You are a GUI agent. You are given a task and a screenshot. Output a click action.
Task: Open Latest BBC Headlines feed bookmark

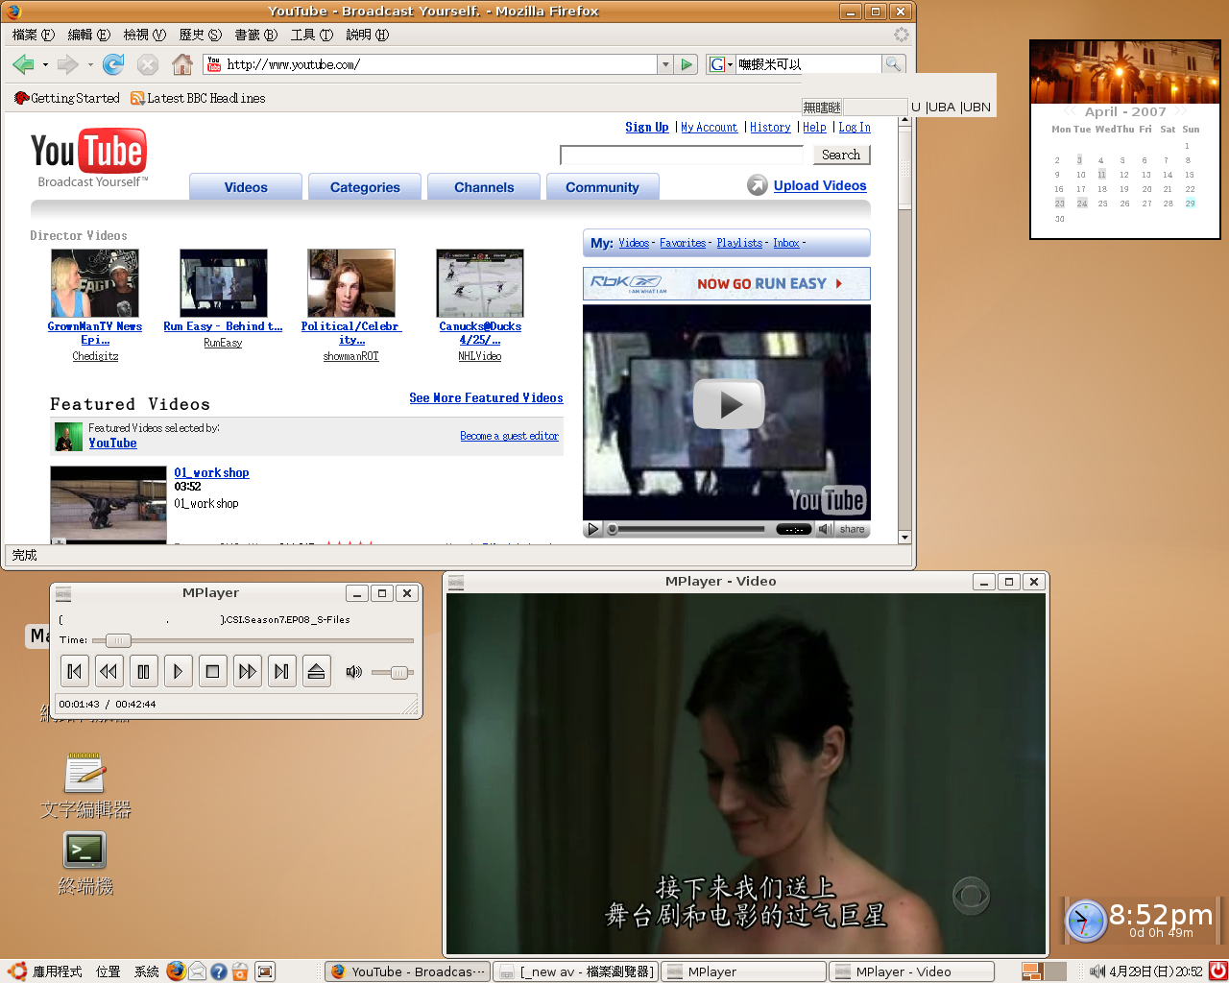pos(198,98)
